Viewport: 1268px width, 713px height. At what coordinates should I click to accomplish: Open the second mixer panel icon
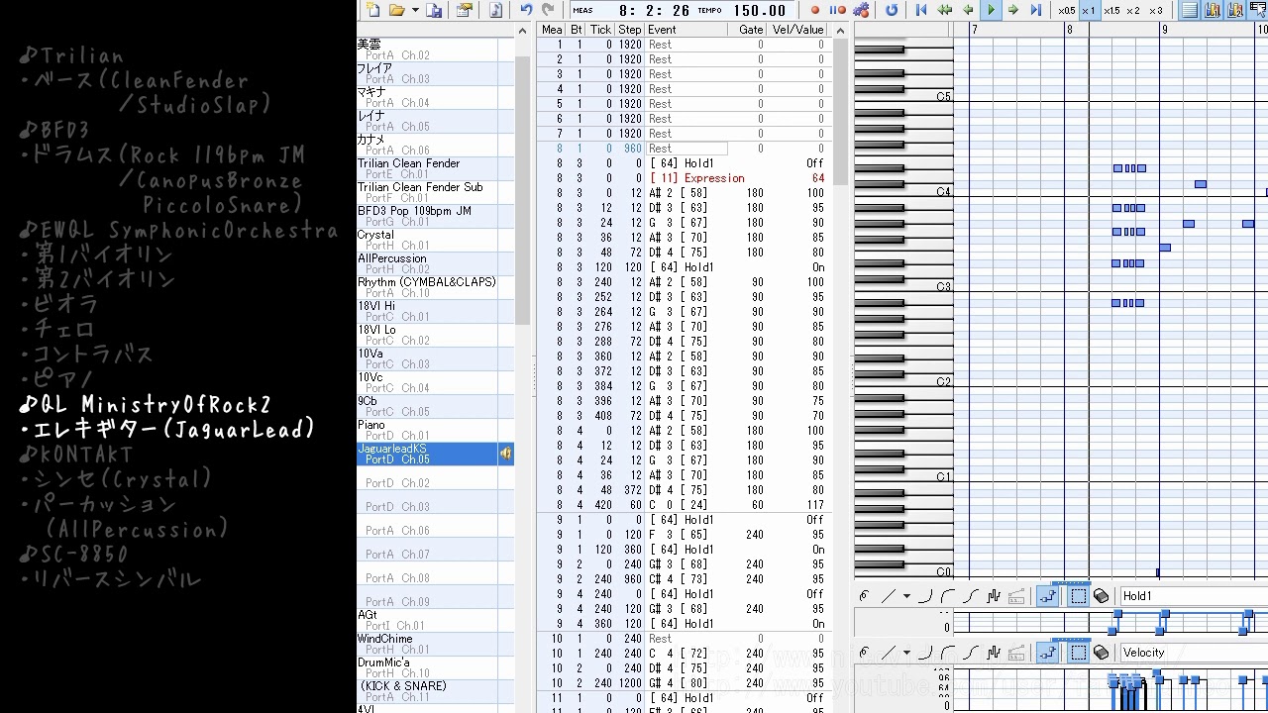coord(1236,10)
